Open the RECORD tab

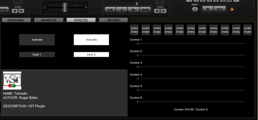(x=114, y=20)
